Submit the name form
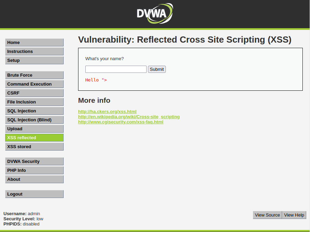Viewport: 310px width, 232px height. [157, 69]
